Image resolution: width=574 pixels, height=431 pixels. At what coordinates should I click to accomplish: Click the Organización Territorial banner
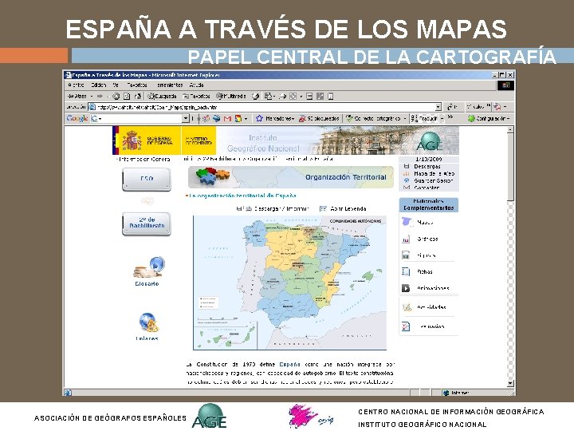[x=291, y=177]
